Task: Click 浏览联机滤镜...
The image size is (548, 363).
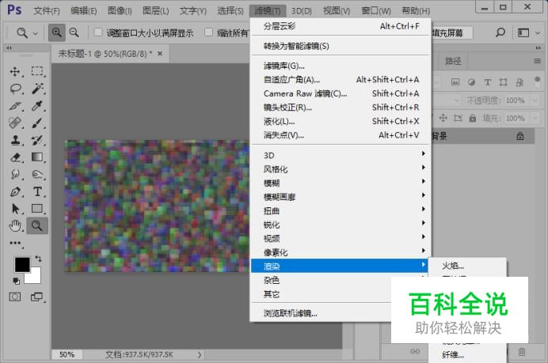Action: (321, 313)
